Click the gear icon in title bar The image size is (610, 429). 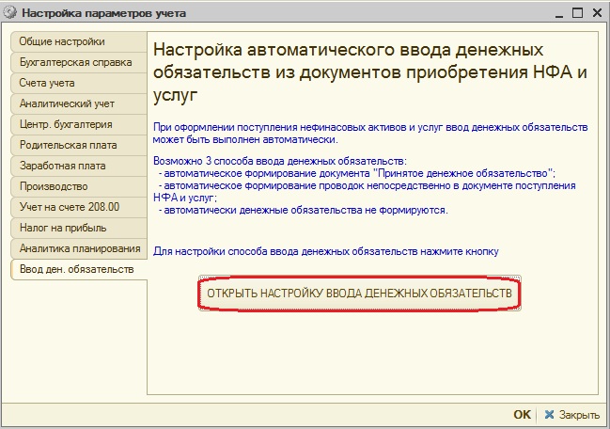tap(9, 13)
